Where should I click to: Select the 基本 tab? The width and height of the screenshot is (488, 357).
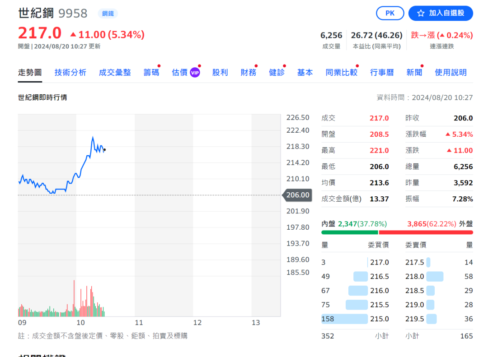coord(305,73)
